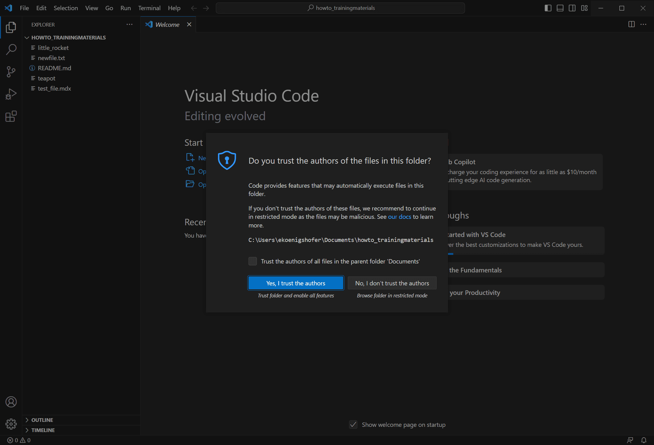Viewport: 654px width, 445px height.
Task: Click the notifications bell in status bar
Action: tap(644, 440)
